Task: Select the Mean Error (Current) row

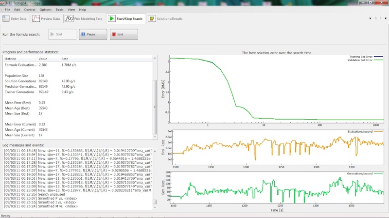Action: tap(78, 125)
